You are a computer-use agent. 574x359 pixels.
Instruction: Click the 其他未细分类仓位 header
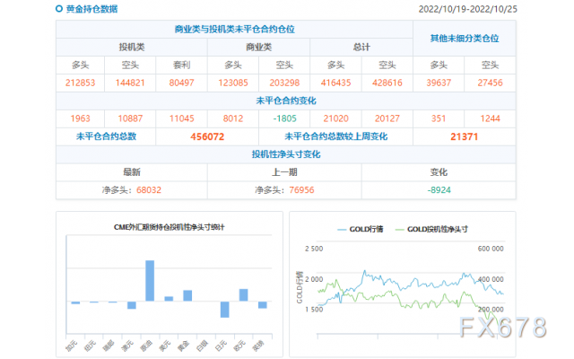coord(465,39)
